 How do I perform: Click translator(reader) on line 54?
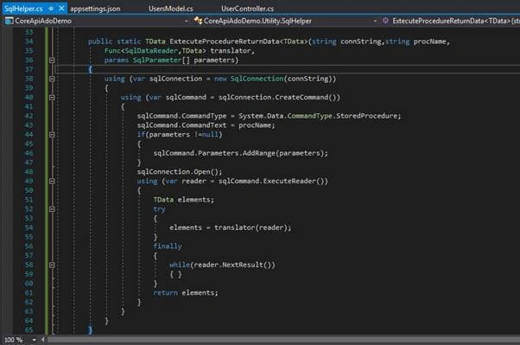(250, 227)
